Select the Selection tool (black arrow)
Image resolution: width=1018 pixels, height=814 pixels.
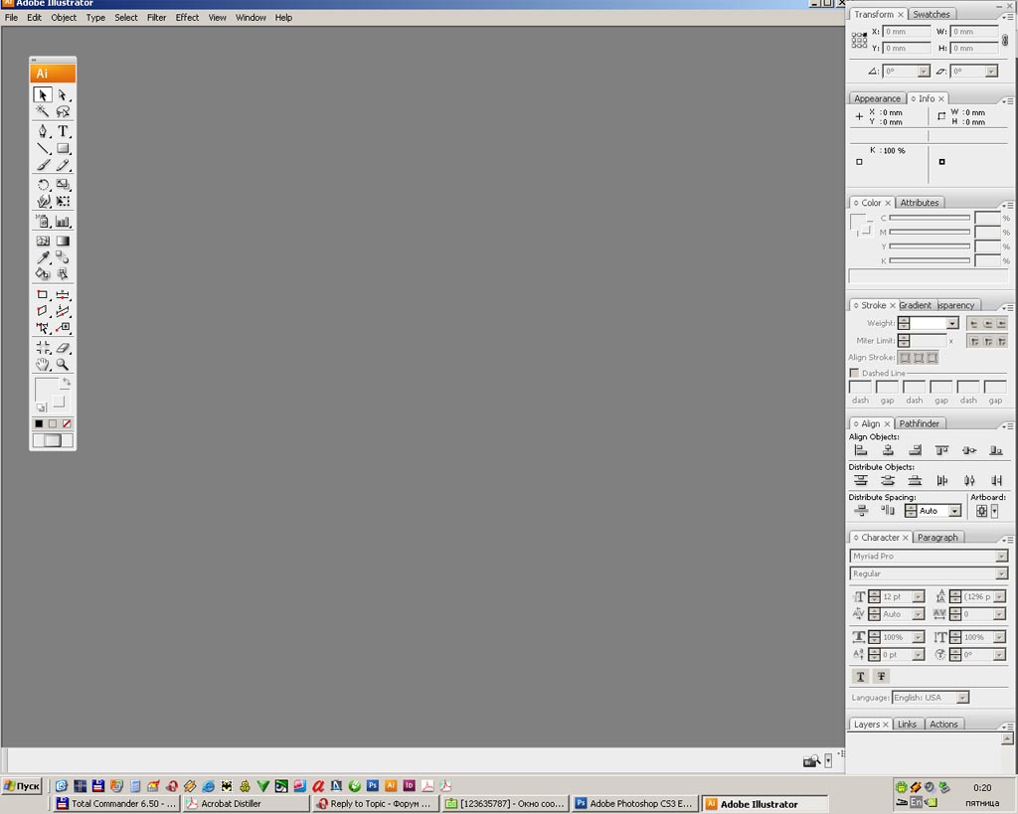click(43, 95)
